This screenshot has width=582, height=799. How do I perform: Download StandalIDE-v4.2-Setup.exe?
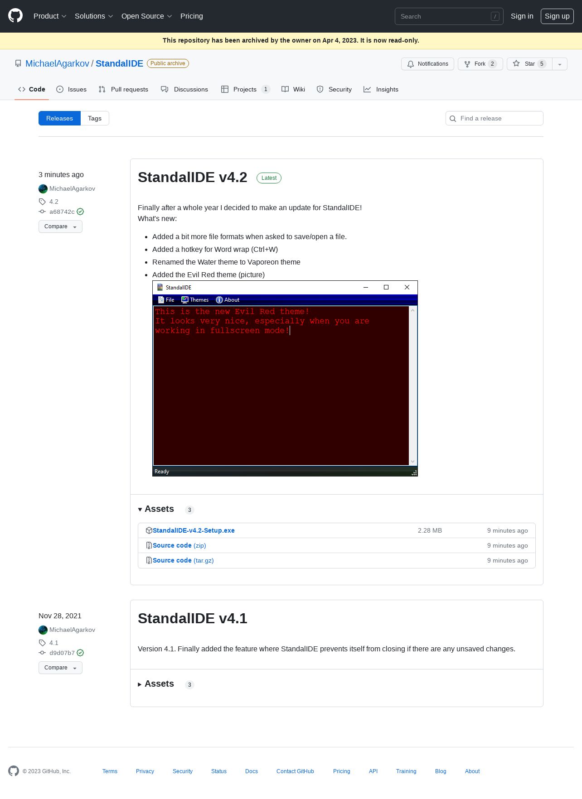pos(194,530)
